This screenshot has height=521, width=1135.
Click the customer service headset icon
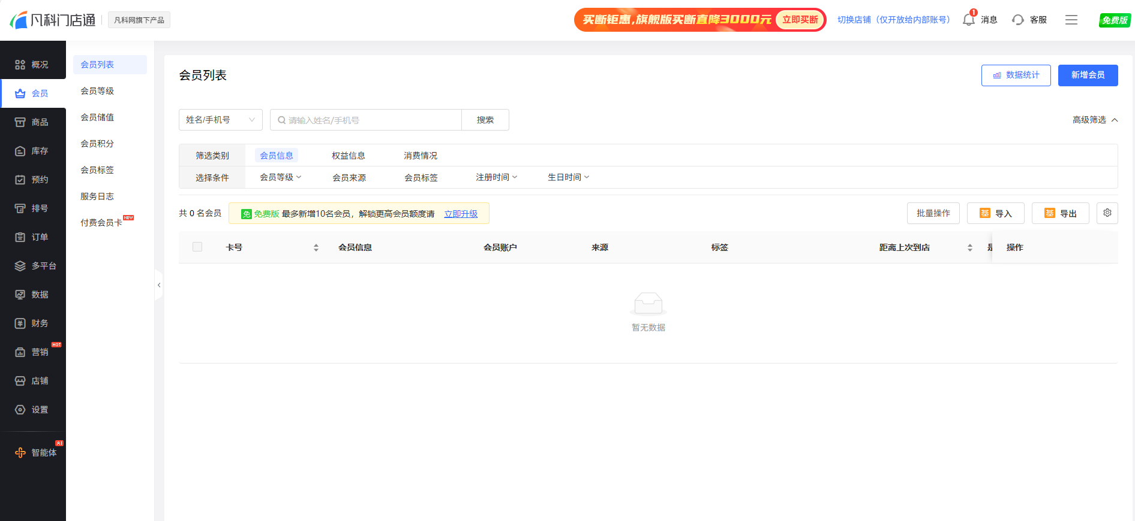tap(1017, 20)
